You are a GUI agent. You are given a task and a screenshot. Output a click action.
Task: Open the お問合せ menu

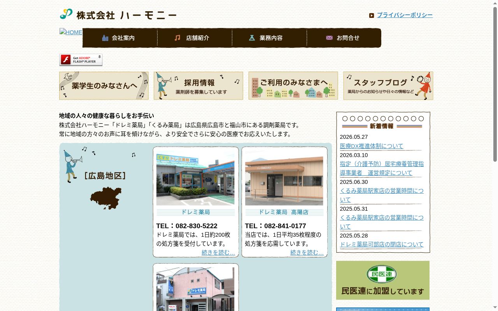click(344, 38)
